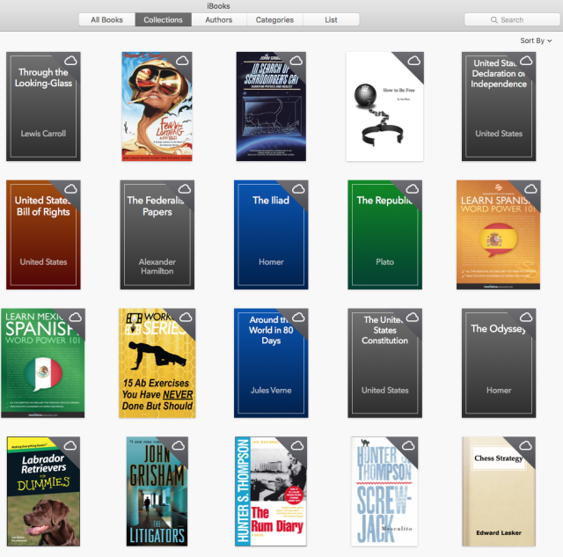Open Learn Spanish Word Power 101 cover
563x557 pixels.
(x=499, y=235)
